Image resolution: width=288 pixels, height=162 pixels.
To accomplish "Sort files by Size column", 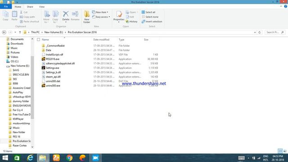I will [x=146, y=40].
